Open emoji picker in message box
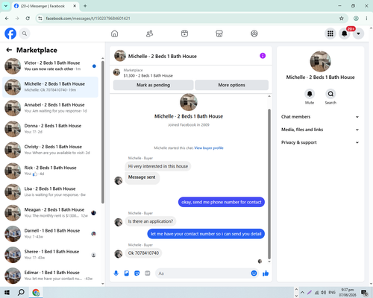This screenshot has width=373, height=298. click(254, 273)
